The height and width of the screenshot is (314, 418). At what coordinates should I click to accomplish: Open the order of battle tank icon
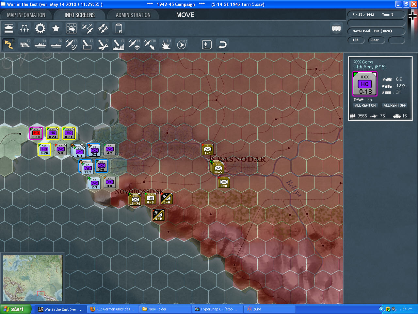click(x=9, y=28)
